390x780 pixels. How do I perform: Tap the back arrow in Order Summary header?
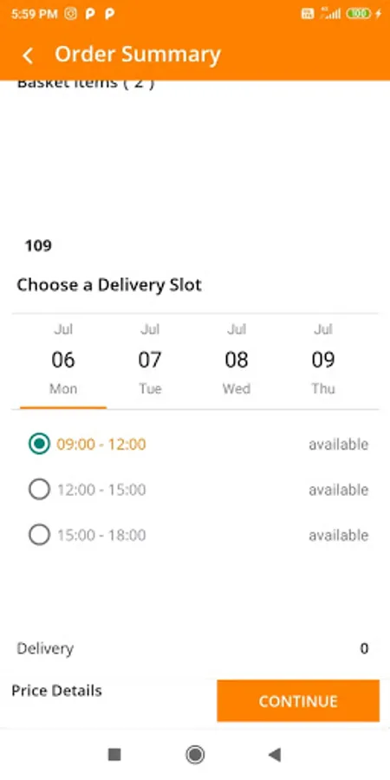tap(28, 55)
